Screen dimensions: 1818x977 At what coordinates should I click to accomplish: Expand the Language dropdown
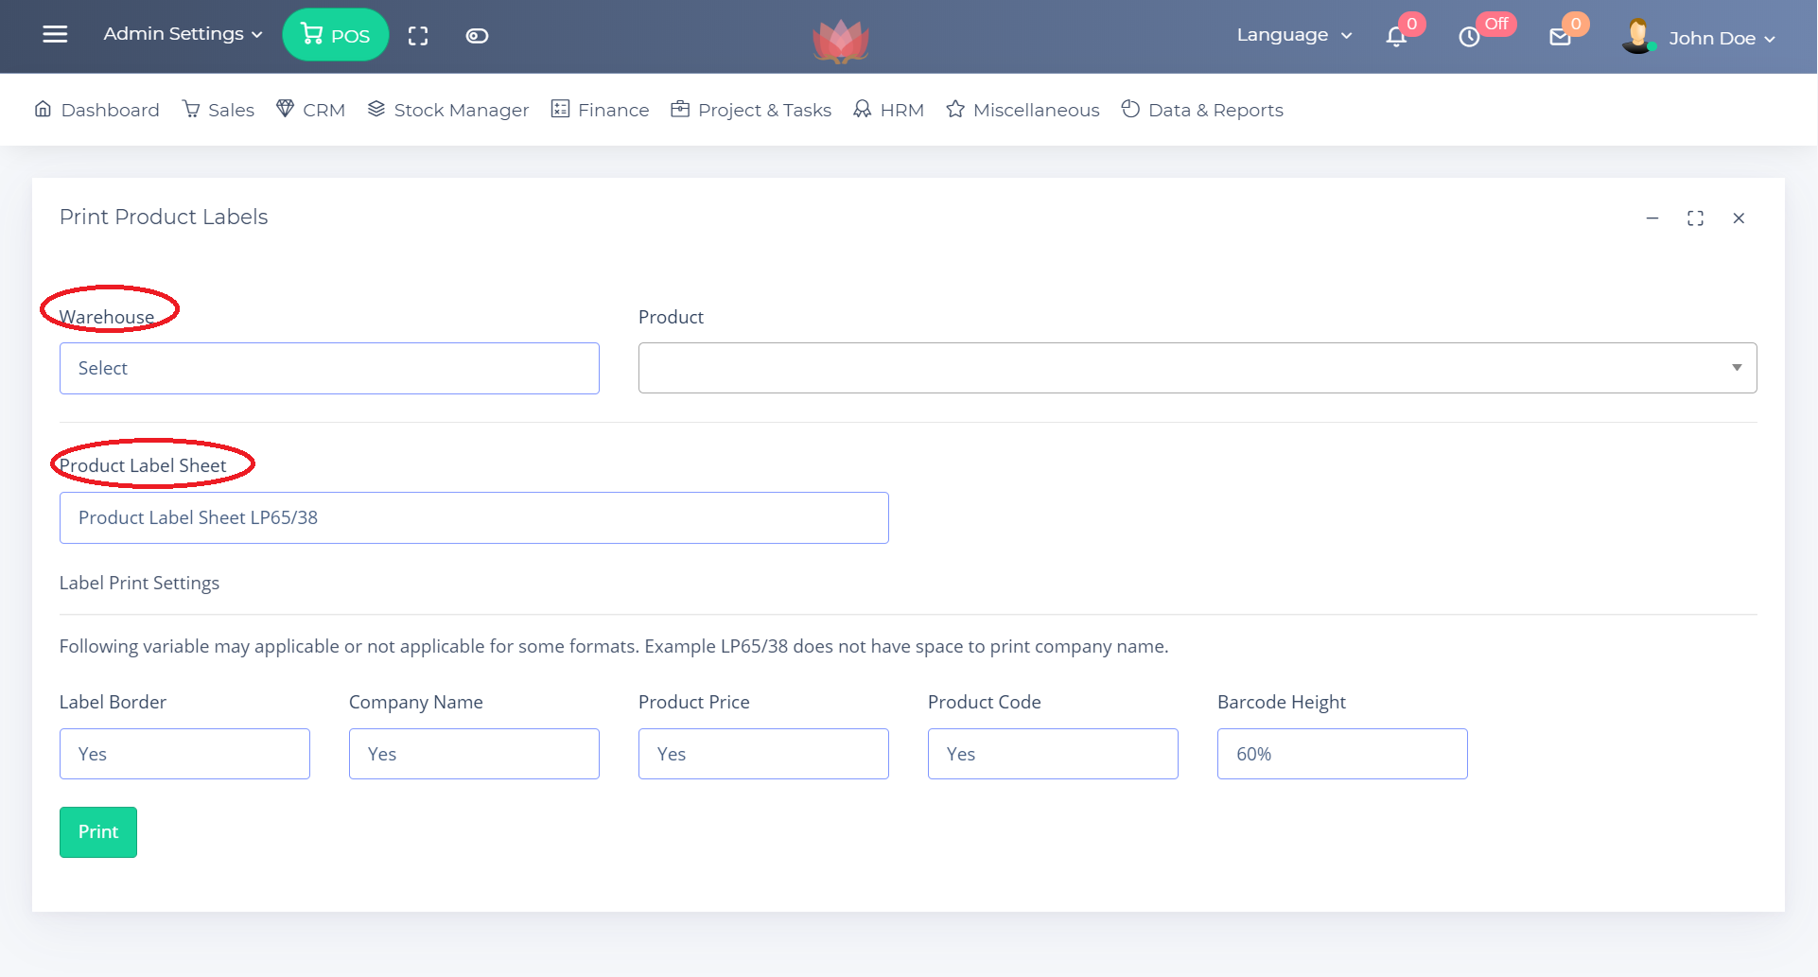[x=1293, y=35]
